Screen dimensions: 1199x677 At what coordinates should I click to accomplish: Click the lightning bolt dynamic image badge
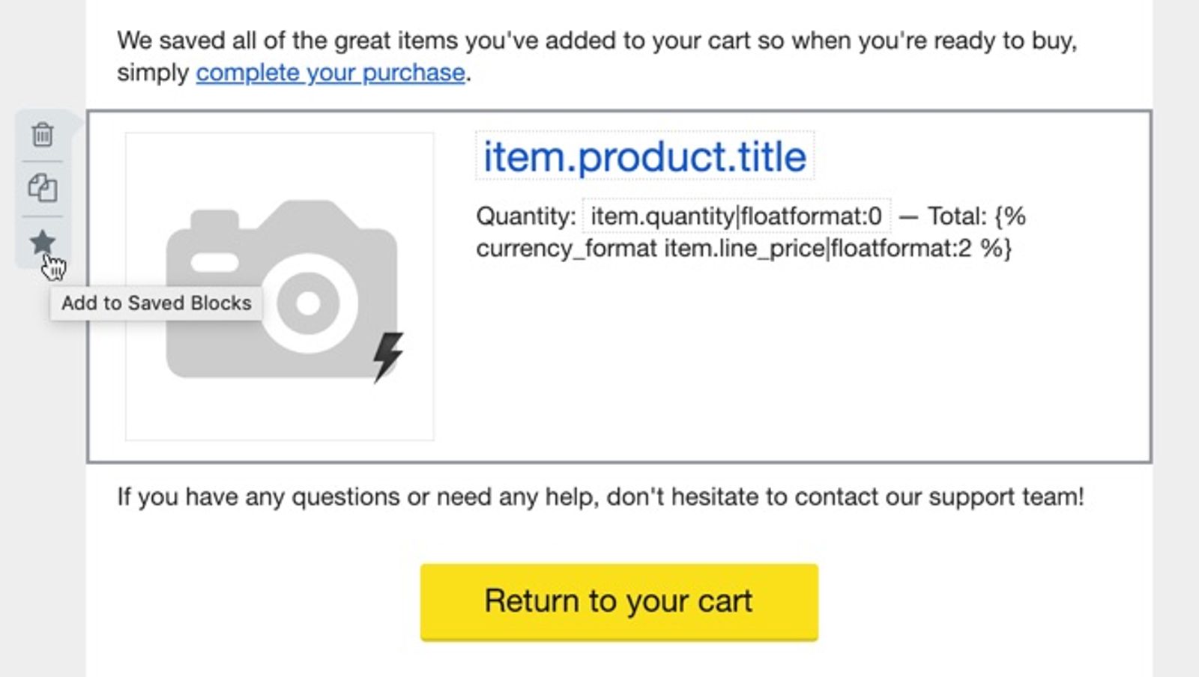pos(388,357)
